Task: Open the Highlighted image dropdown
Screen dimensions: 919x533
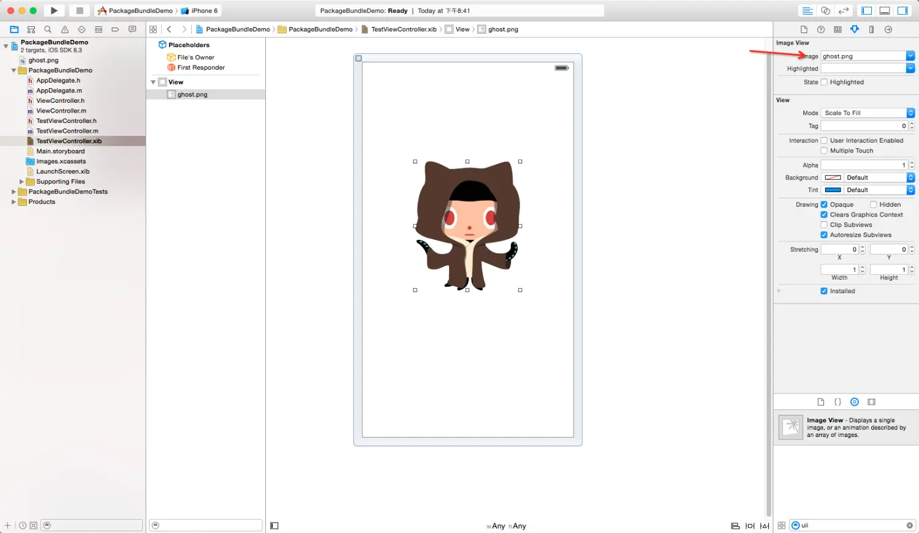Action: (x=910, y=69)
